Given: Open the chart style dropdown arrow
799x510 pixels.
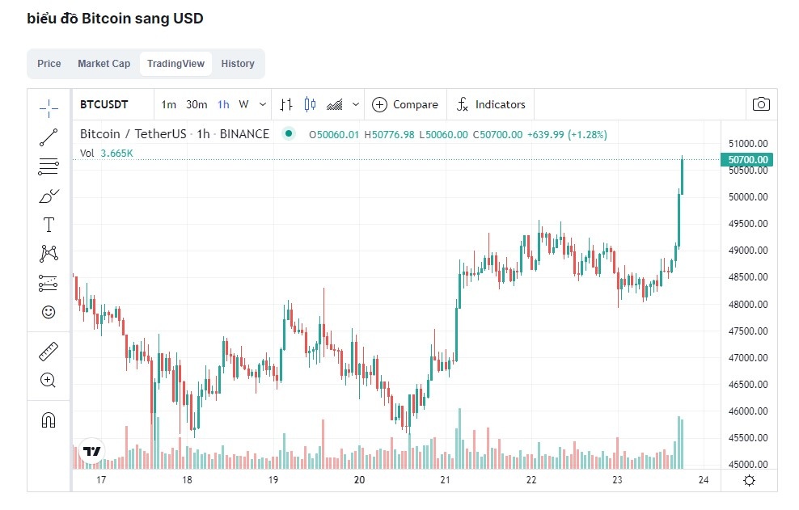Looking at the screenshot, I should (x=356, y=104).
